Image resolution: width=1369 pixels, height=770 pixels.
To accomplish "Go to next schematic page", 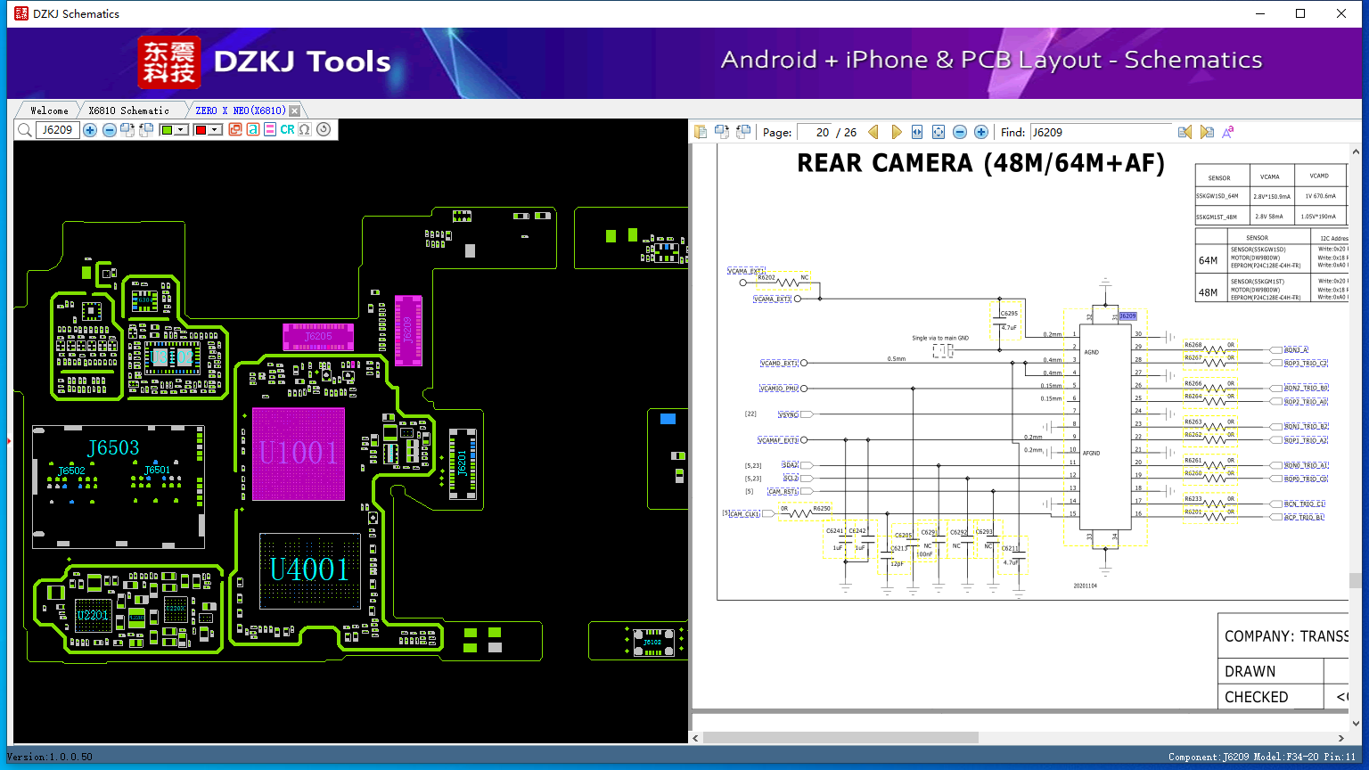I will point(896,132).
